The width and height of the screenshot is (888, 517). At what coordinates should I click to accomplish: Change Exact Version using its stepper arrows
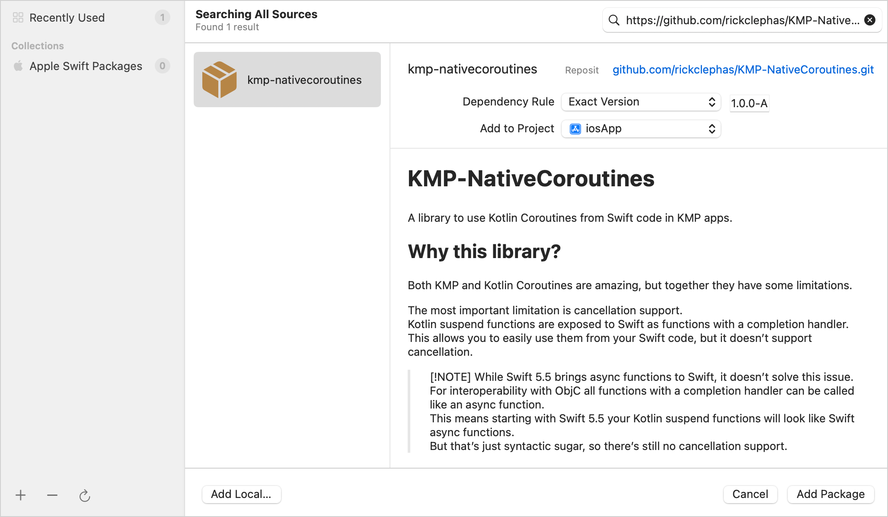(x=712, y=102)
